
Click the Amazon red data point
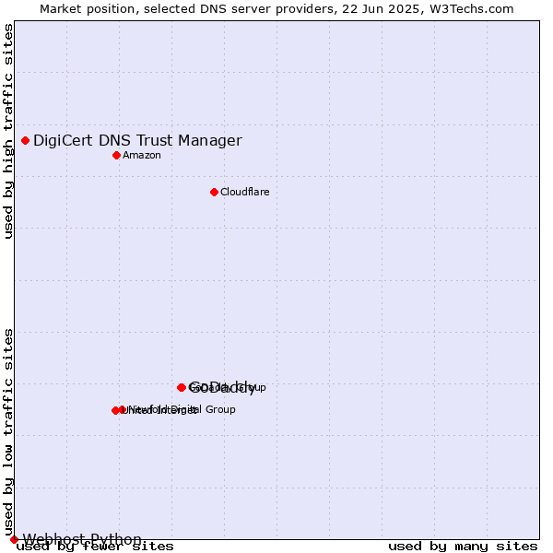click(117, 156)
